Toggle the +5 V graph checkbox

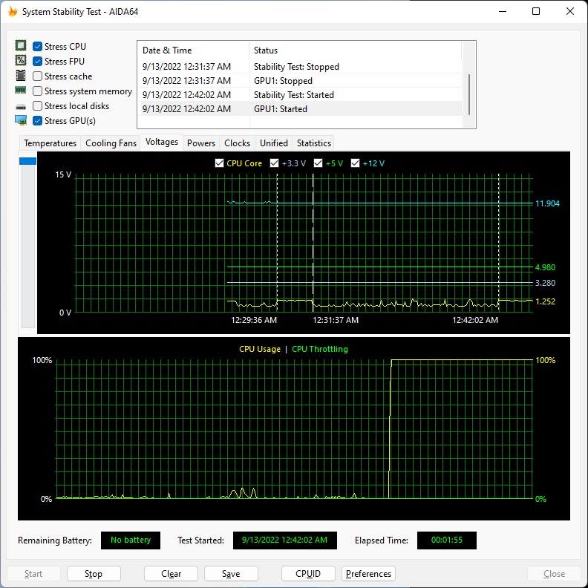coord(318,163)
